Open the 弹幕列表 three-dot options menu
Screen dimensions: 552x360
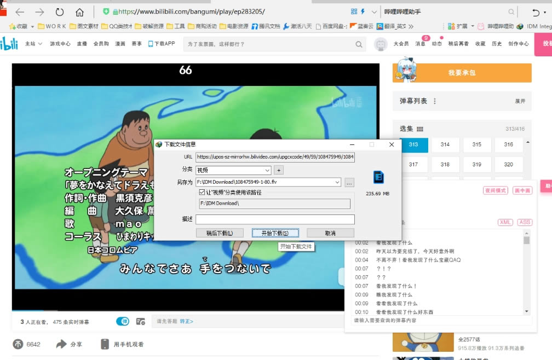coord(435,101)
